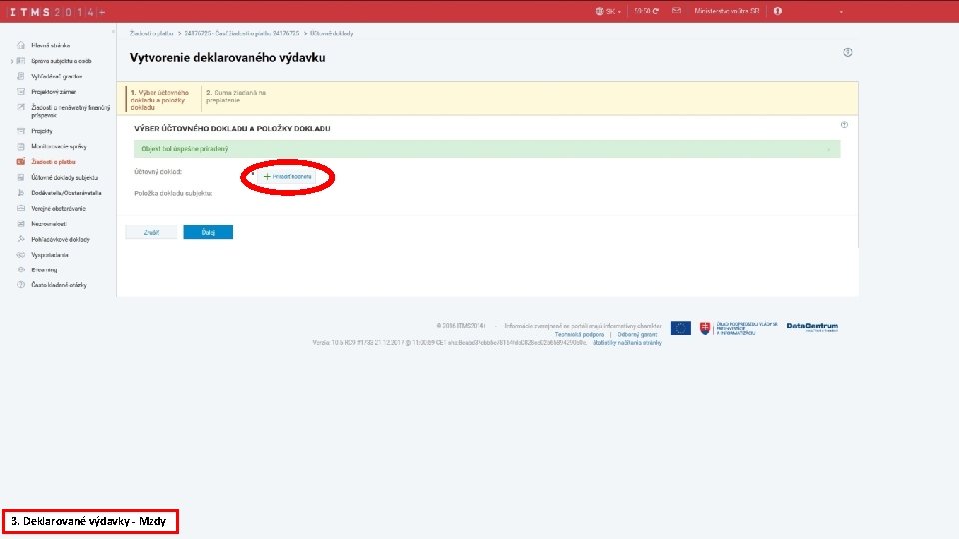Collapse the sidebar menu handle

point(113,32)
